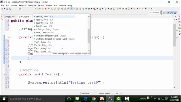Open the Debug dropdown arrow
Viewport: 181px width, 102px height.
click(x=86, y=9)
